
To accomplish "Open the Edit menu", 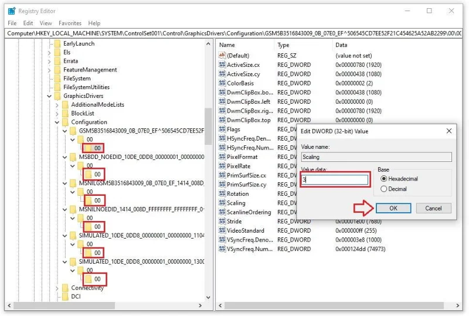I will click(x=28, y=23).
